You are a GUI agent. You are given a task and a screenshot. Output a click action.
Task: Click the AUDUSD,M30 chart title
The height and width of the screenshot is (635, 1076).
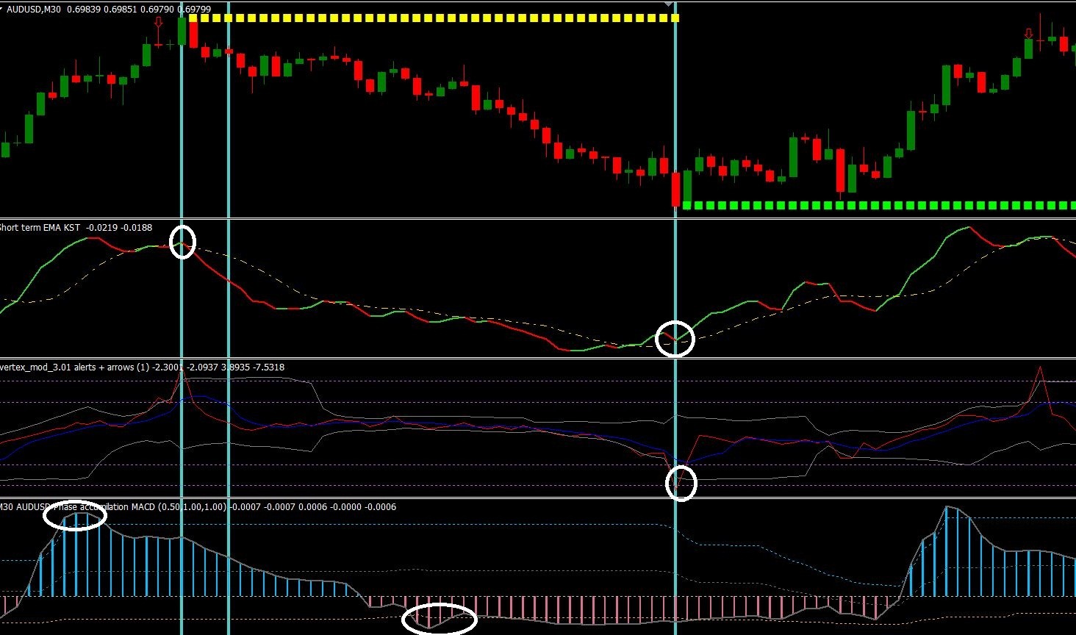pyautogui.click(x=33, y=10)
